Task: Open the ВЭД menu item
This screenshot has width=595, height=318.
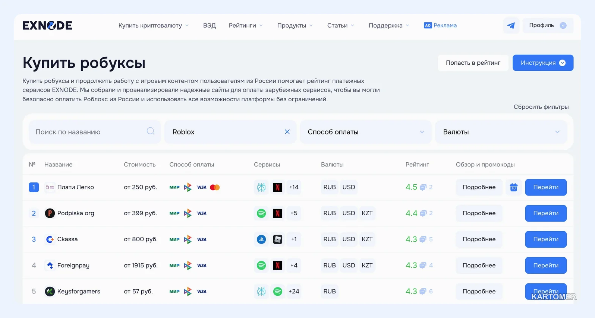Action: click(210, 25)
